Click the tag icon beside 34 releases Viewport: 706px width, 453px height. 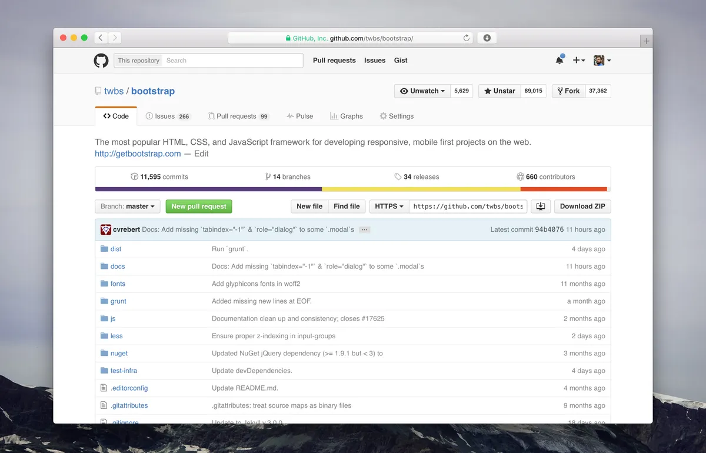(x=399, y=176)
